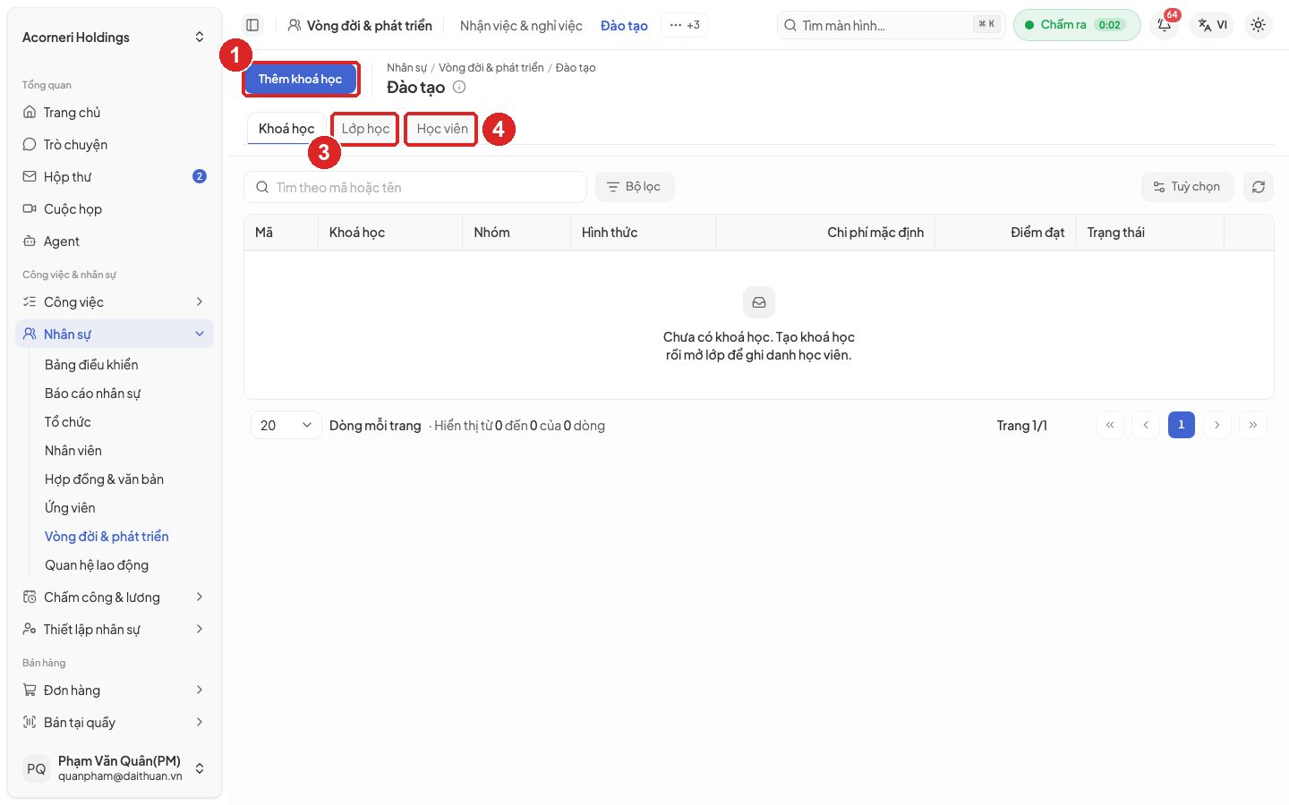Viewport: 1289px width, 805px height.
Task: Open Báo cáo nhân sự in sidebar
Action: tap(124, 394)
